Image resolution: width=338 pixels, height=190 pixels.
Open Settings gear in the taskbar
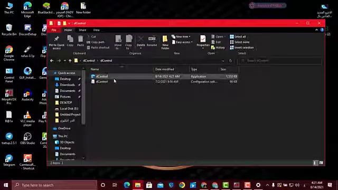258,185
